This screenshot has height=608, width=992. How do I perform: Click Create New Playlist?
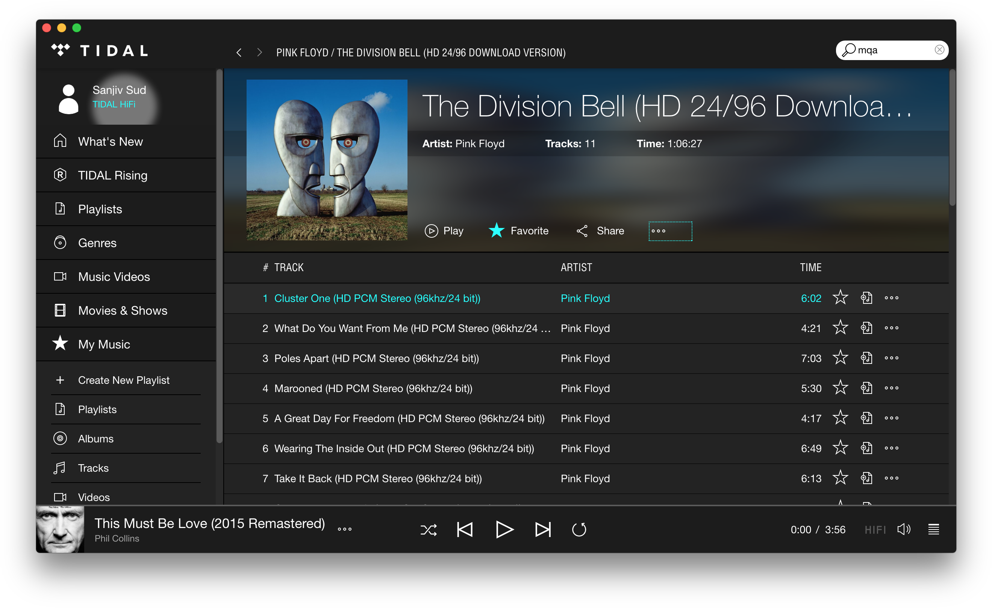coord(126,380)
